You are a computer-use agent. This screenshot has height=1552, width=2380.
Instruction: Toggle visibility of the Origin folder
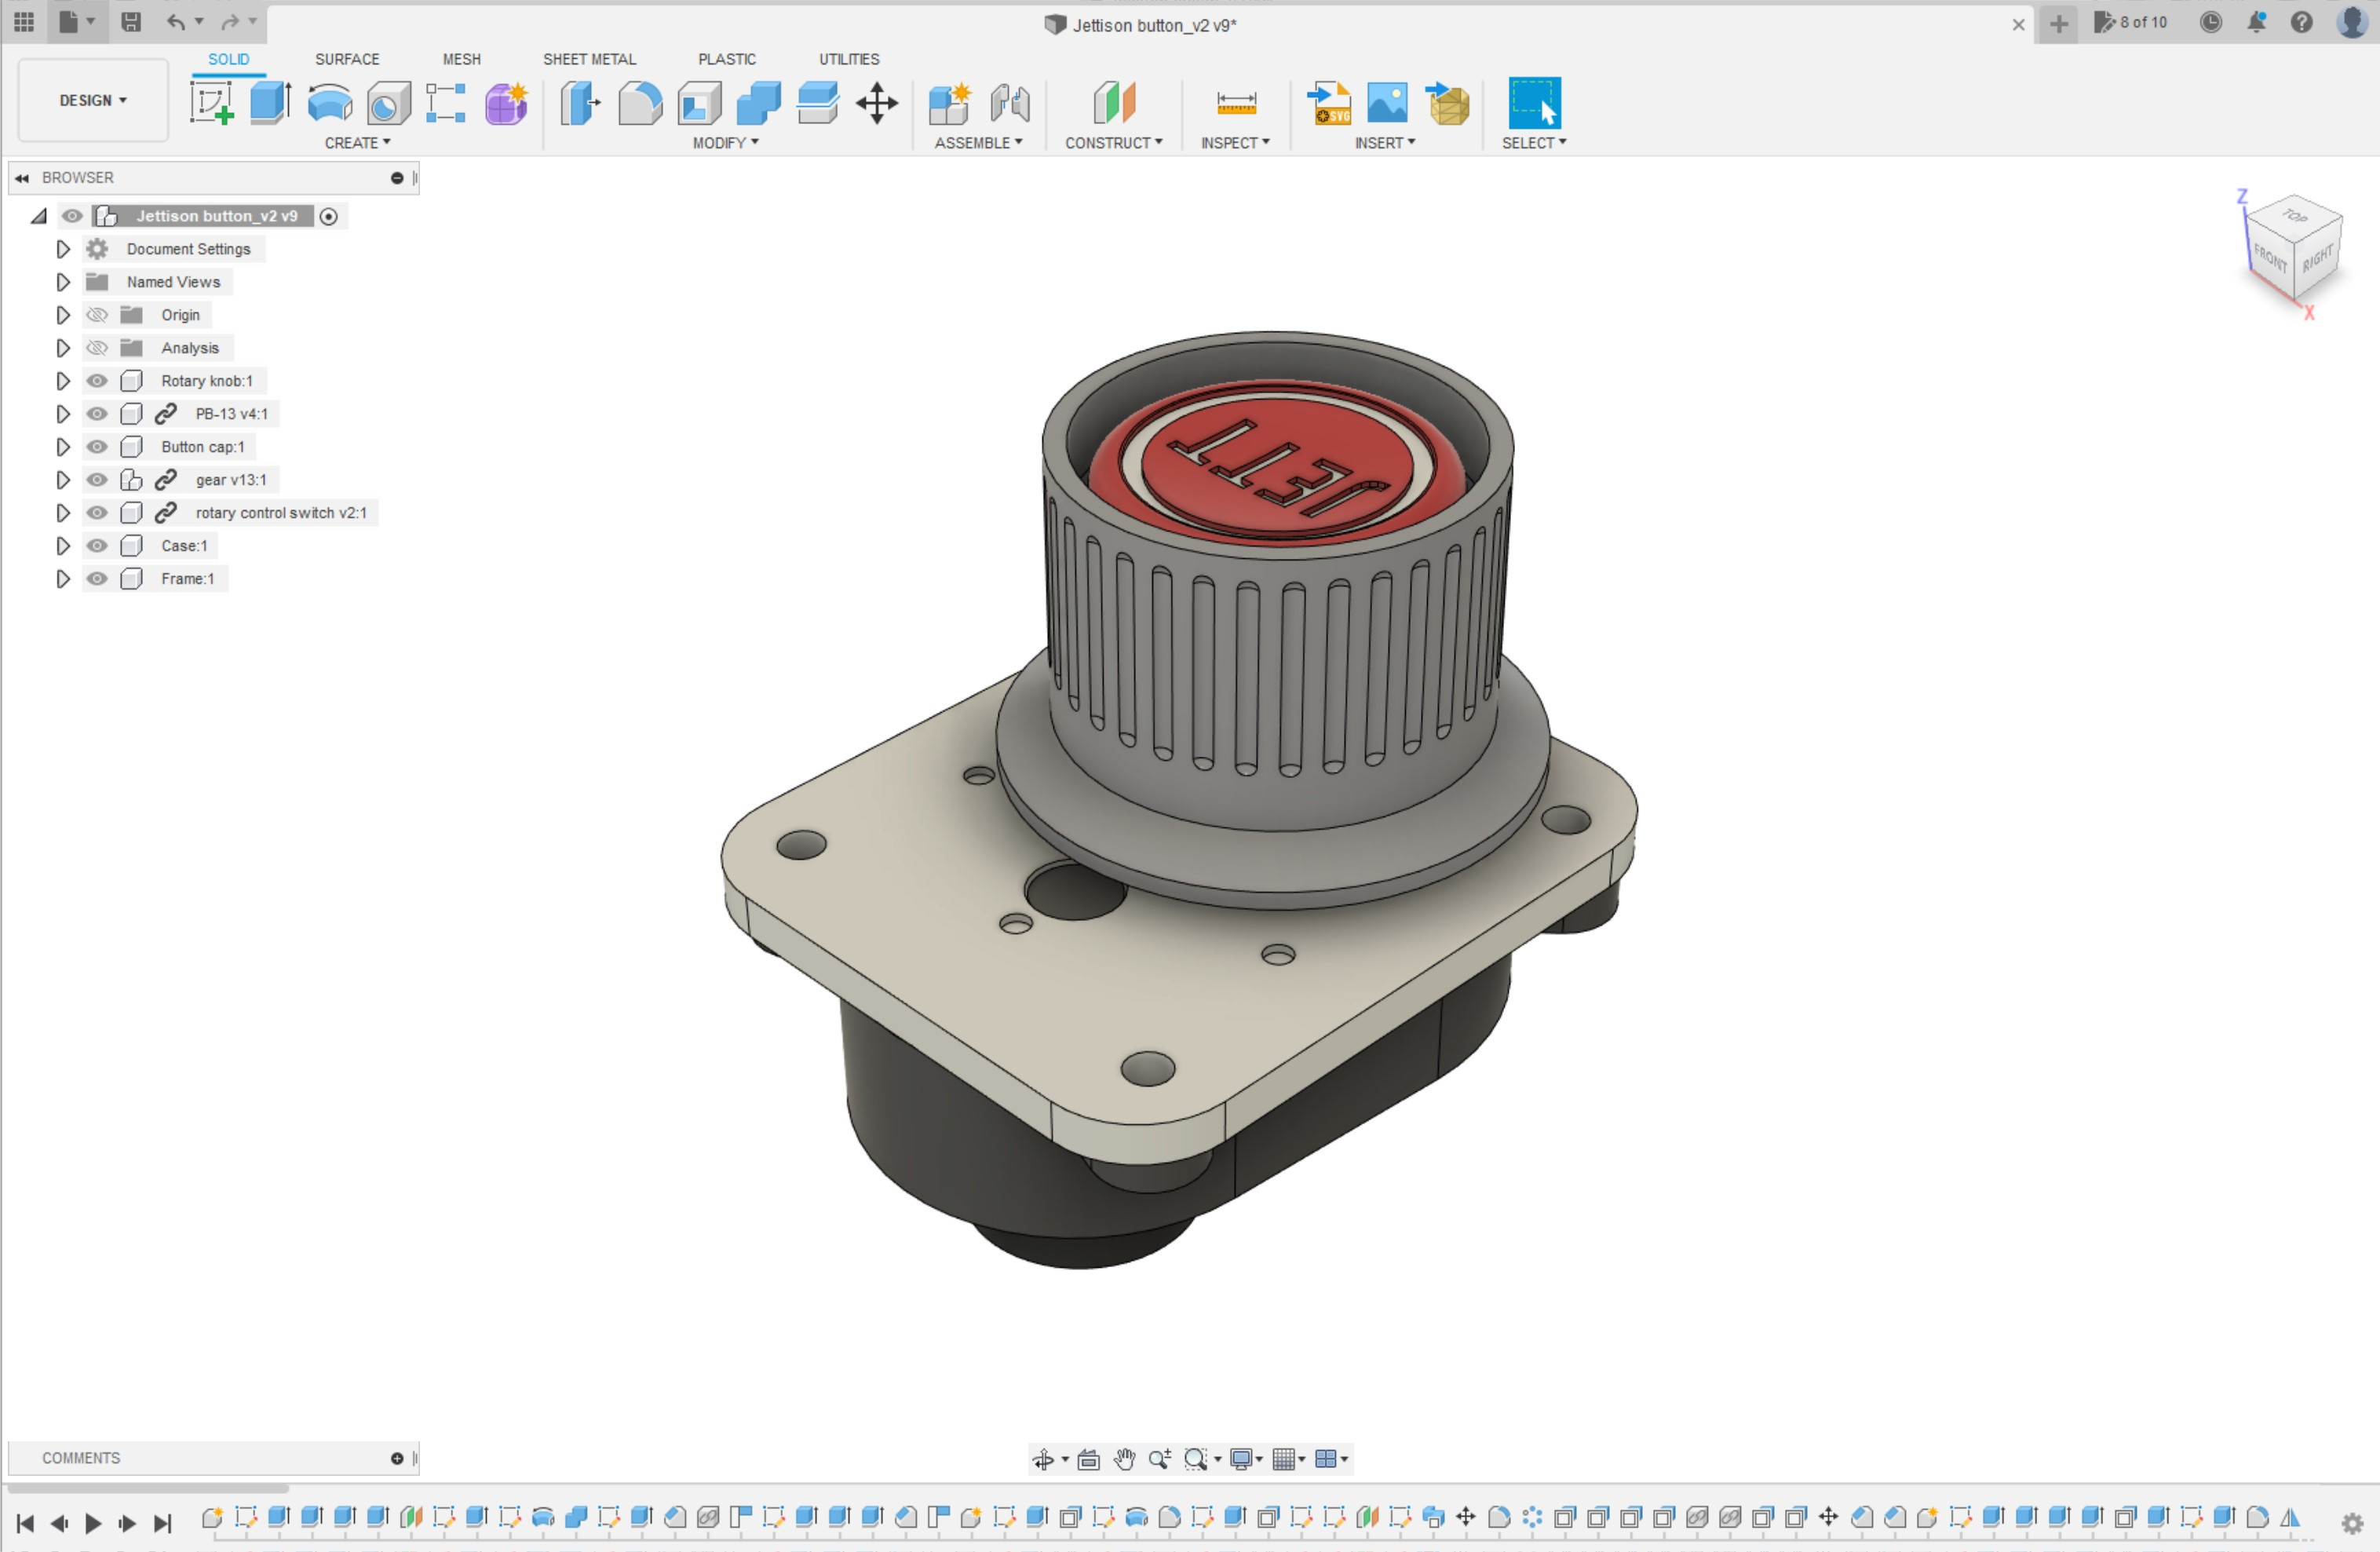(97, 315)
